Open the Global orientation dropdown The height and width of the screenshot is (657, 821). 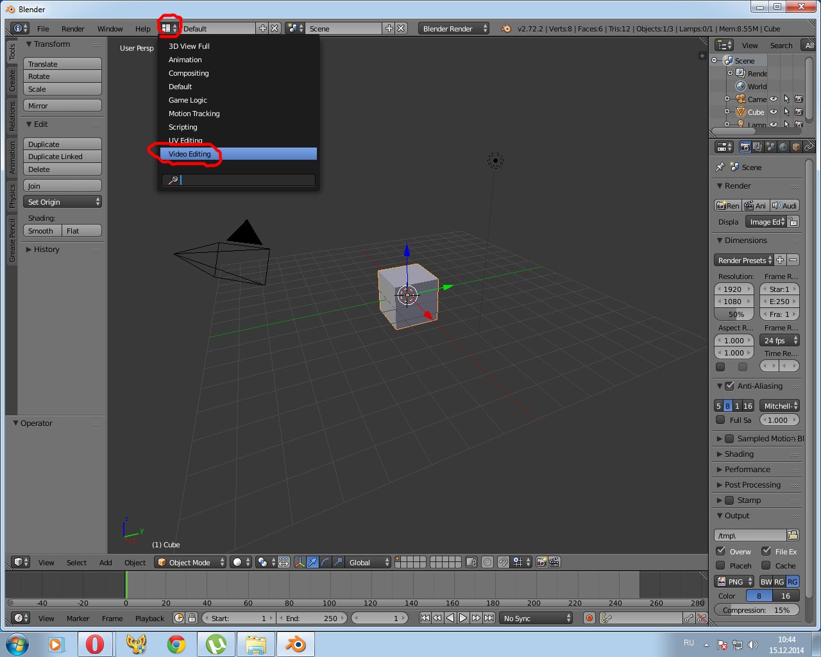point(368,562)
